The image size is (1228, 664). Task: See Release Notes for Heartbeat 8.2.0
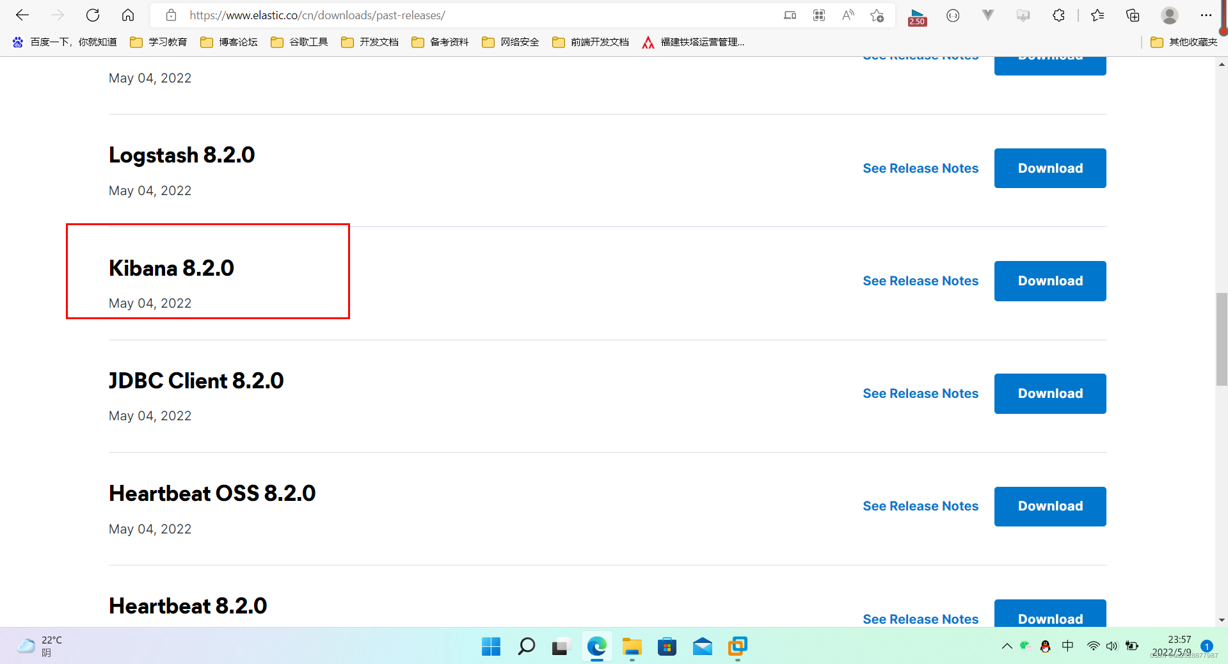pyautogui.click(x=920, y=619)
